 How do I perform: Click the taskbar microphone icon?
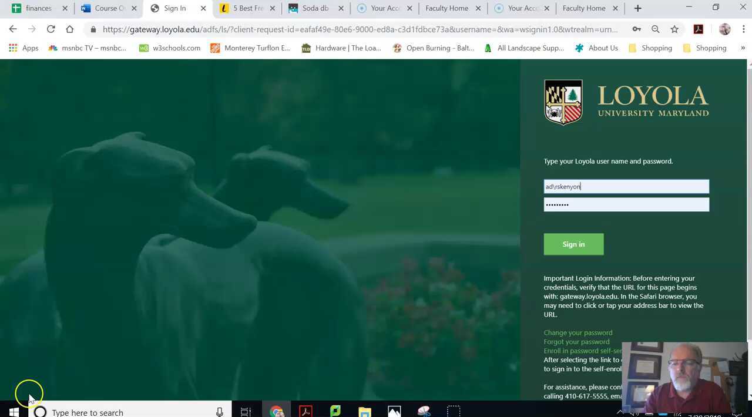click(220, 412)
